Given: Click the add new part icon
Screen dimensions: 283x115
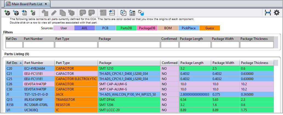Looking at the screenshot, I should [x=7, y=13].
